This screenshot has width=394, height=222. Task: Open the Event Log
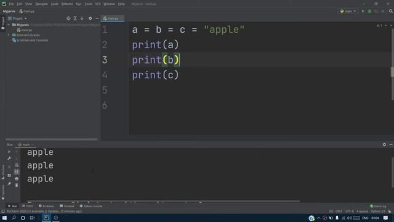pos(378,206)
